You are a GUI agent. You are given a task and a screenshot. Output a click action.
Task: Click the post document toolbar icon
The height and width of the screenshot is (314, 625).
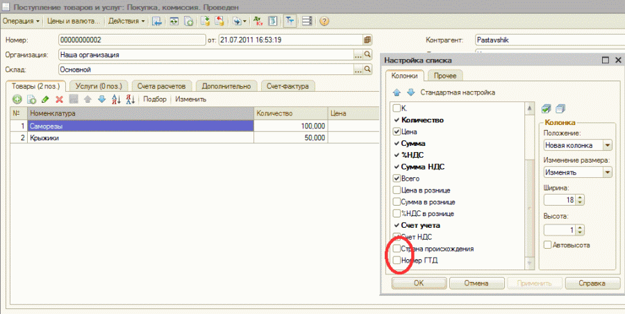(206, 21)
